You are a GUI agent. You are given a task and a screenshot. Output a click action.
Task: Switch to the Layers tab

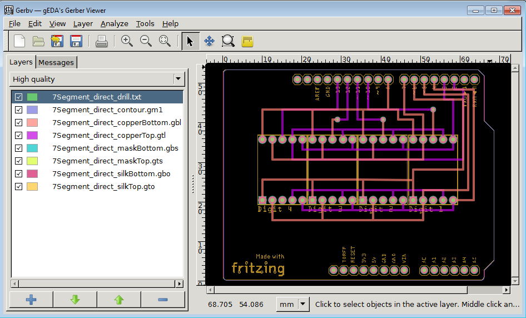(x=21, y=62)
